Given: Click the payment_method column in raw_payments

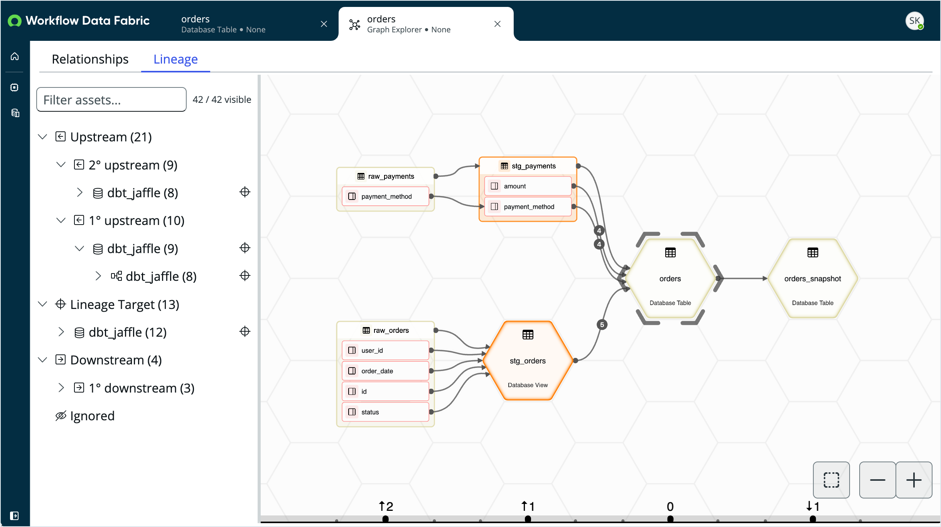Looking at the screenshot, I should tap(385, 196).
